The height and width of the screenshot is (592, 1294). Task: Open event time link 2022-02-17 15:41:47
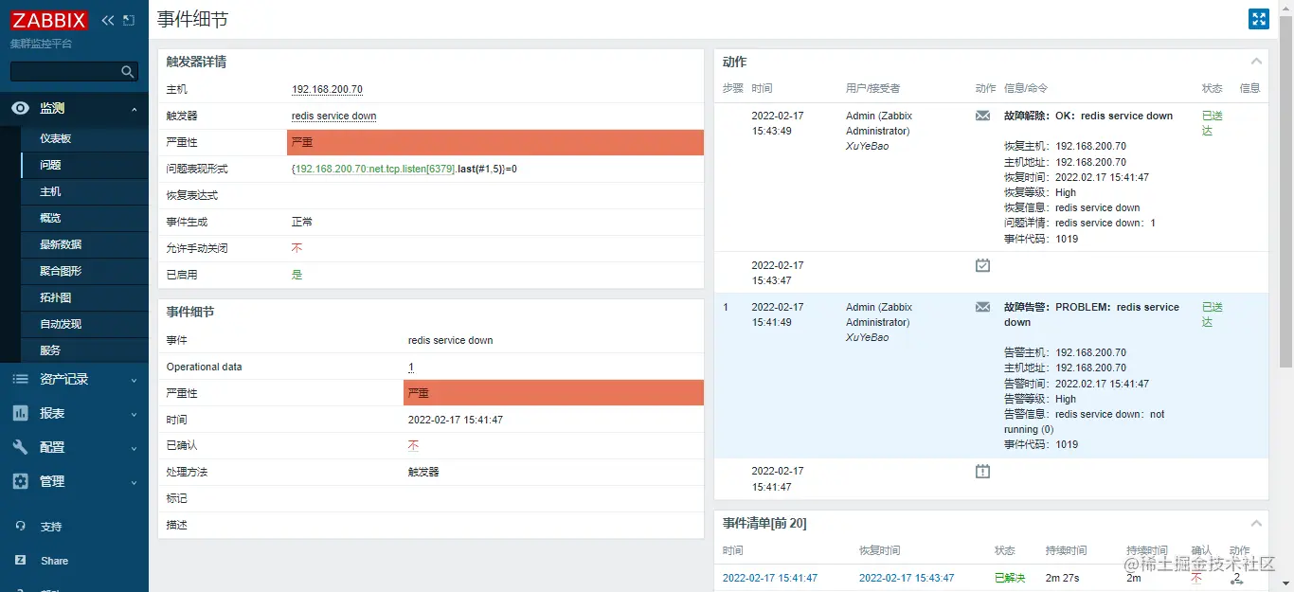click(769, 578)
